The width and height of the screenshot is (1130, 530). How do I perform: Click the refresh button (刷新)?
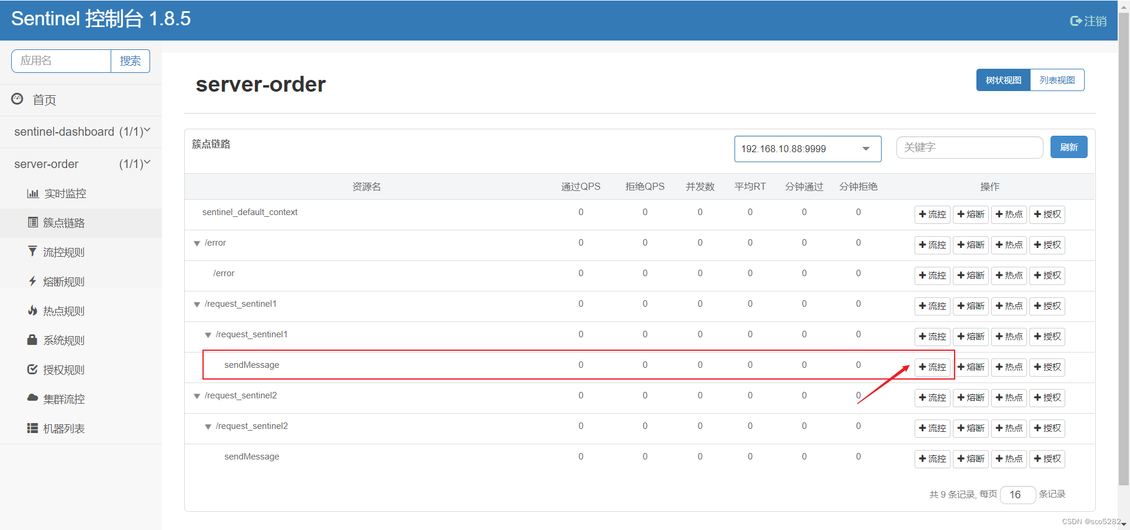click(1069, 147)
